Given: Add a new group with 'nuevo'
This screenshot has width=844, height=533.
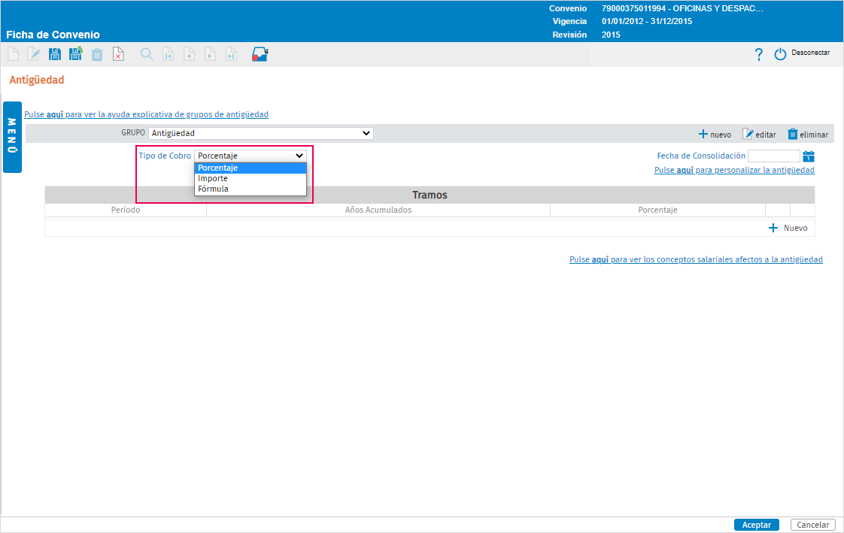Looking at the screenshot, I should 715,135.
